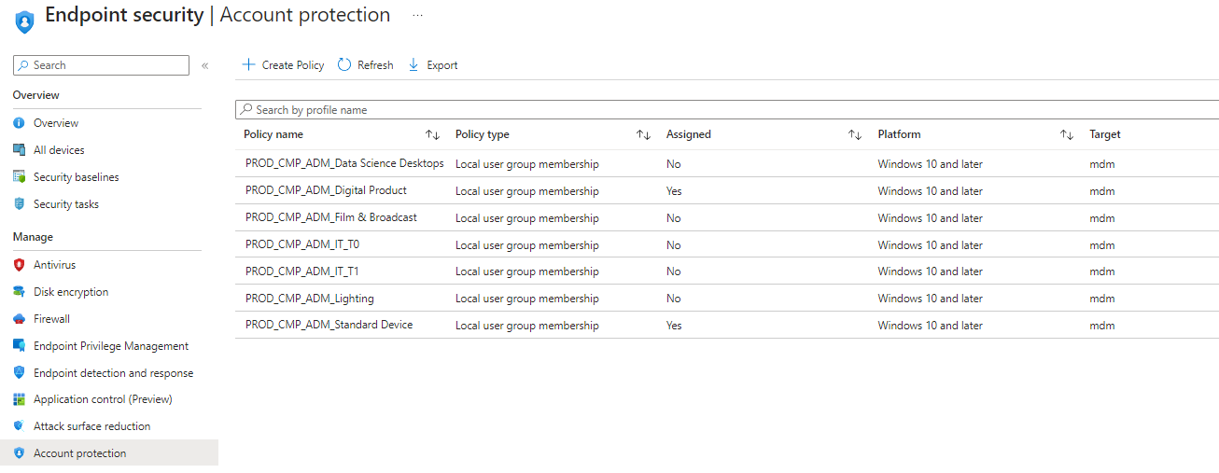This screenshot has height=473, width=1219.
Task: Click the Overview info icon in sidebar
Action: pyautogui.click(x=19, y=123)
